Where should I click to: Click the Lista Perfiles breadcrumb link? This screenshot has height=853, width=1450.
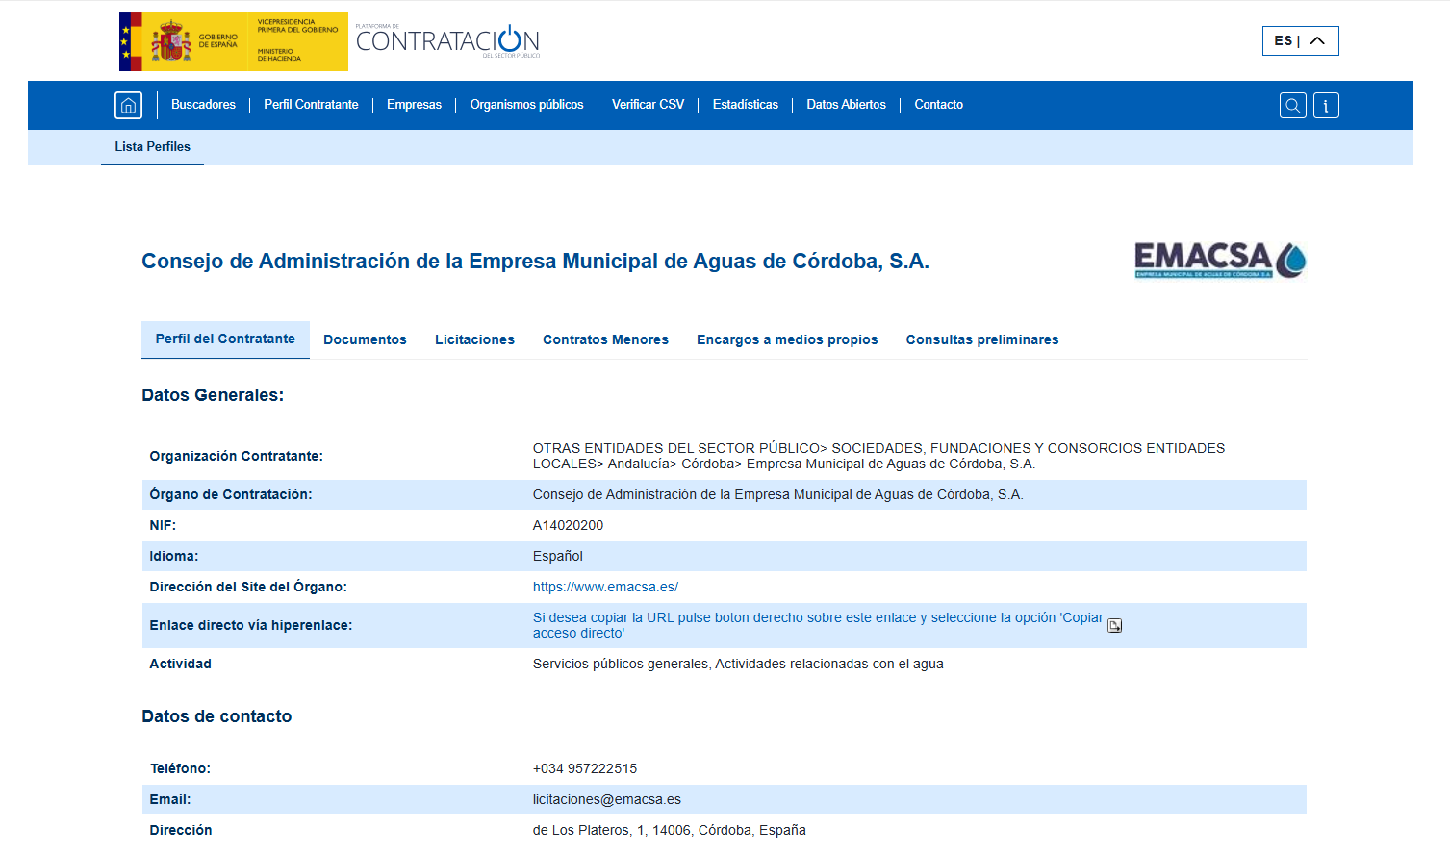[x=152, y=147]
